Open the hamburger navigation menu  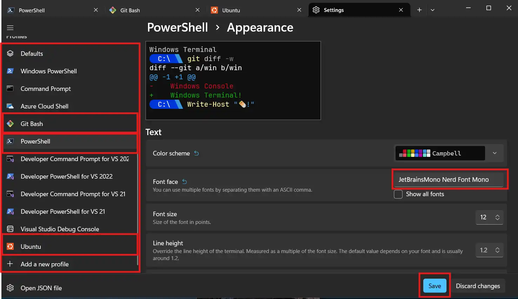pyautogui.click(x=10, y=28)
